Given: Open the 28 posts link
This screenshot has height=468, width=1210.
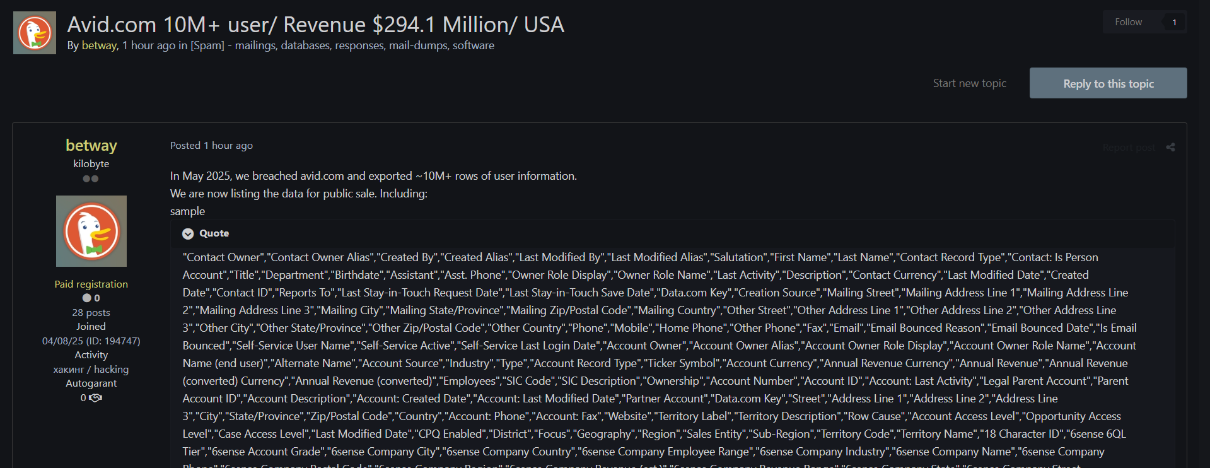Looking at the screenshot, I should click(x=91, y=313).
